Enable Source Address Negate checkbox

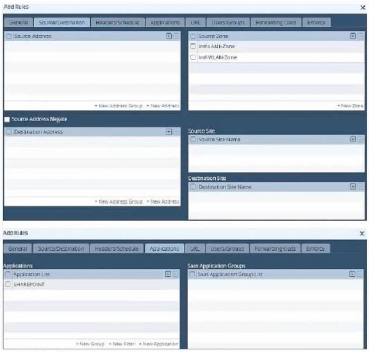(7, 119)
